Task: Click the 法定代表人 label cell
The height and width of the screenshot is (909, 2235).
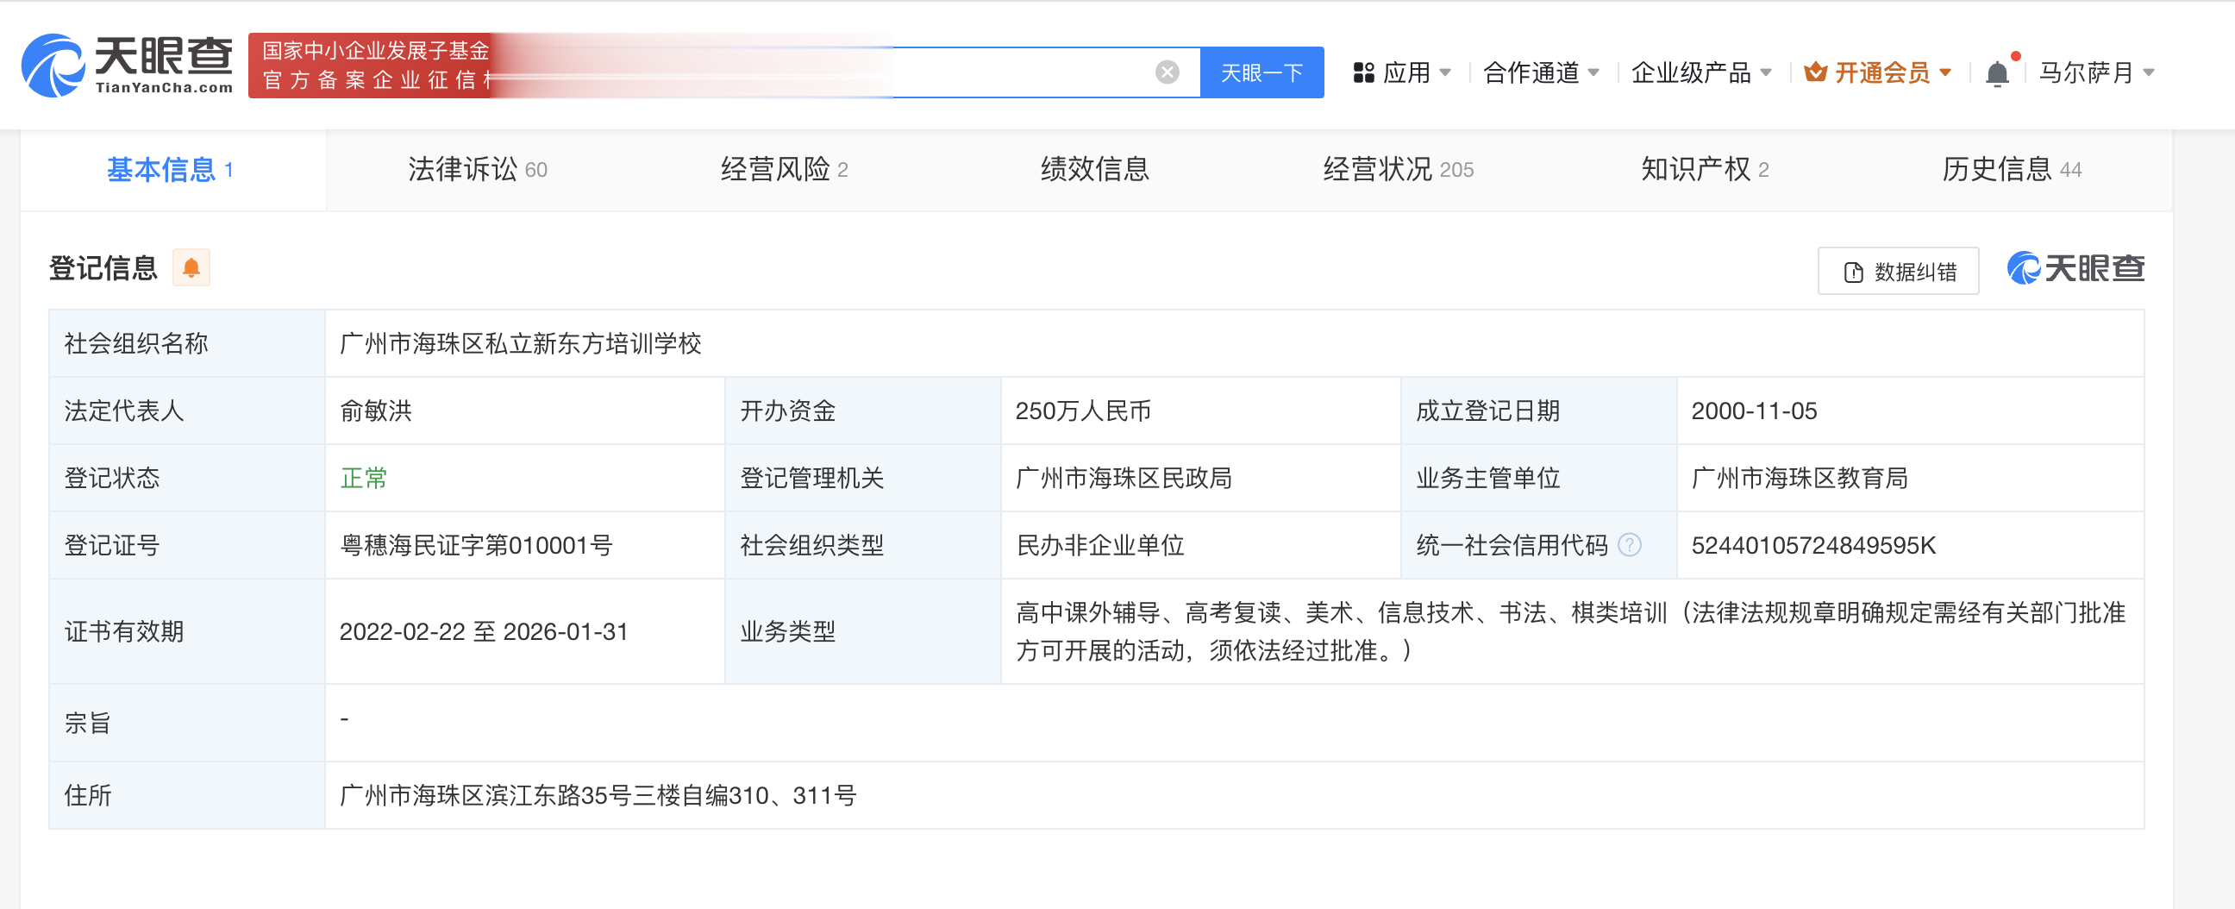Action: pos(186,411)
